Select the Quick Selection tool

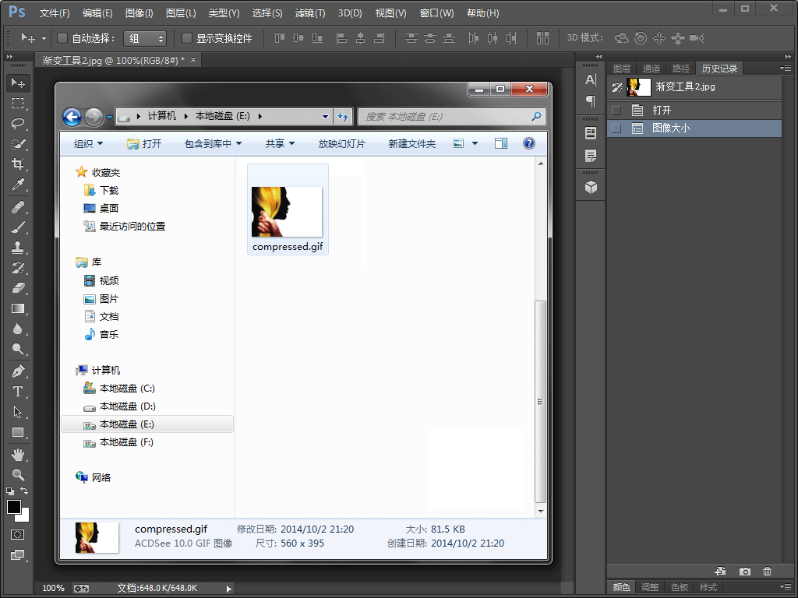click(18, 144)
